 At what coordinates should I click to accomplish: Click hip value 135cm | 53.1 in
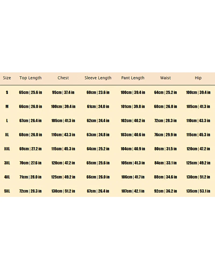(198, 191)
